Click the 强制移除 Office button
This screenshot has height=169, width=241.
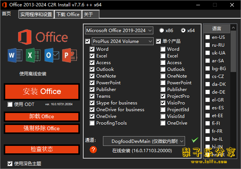pyautogui.click(x=42, y=128)
